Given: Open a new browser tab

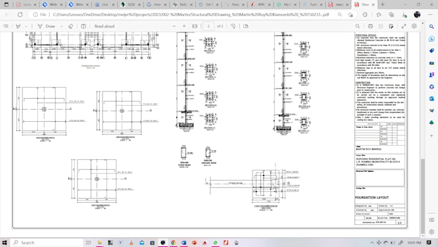Looking at the screenshot, I should pos(383,5).
